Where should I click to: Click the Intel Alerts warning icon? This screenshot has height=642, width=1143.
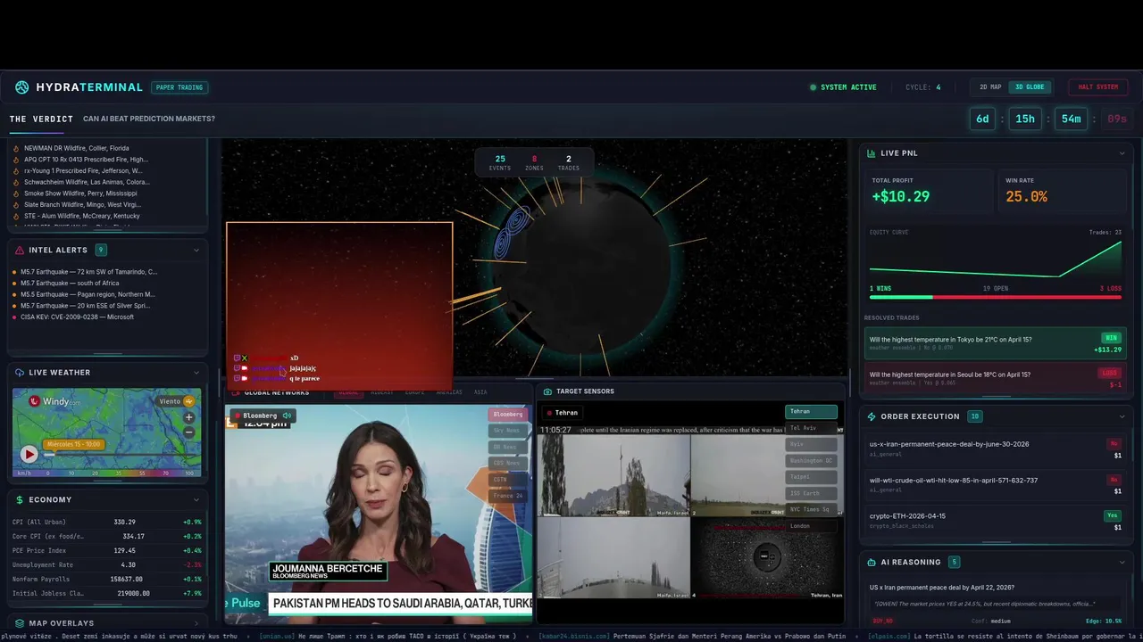click(x=20, y=251)
